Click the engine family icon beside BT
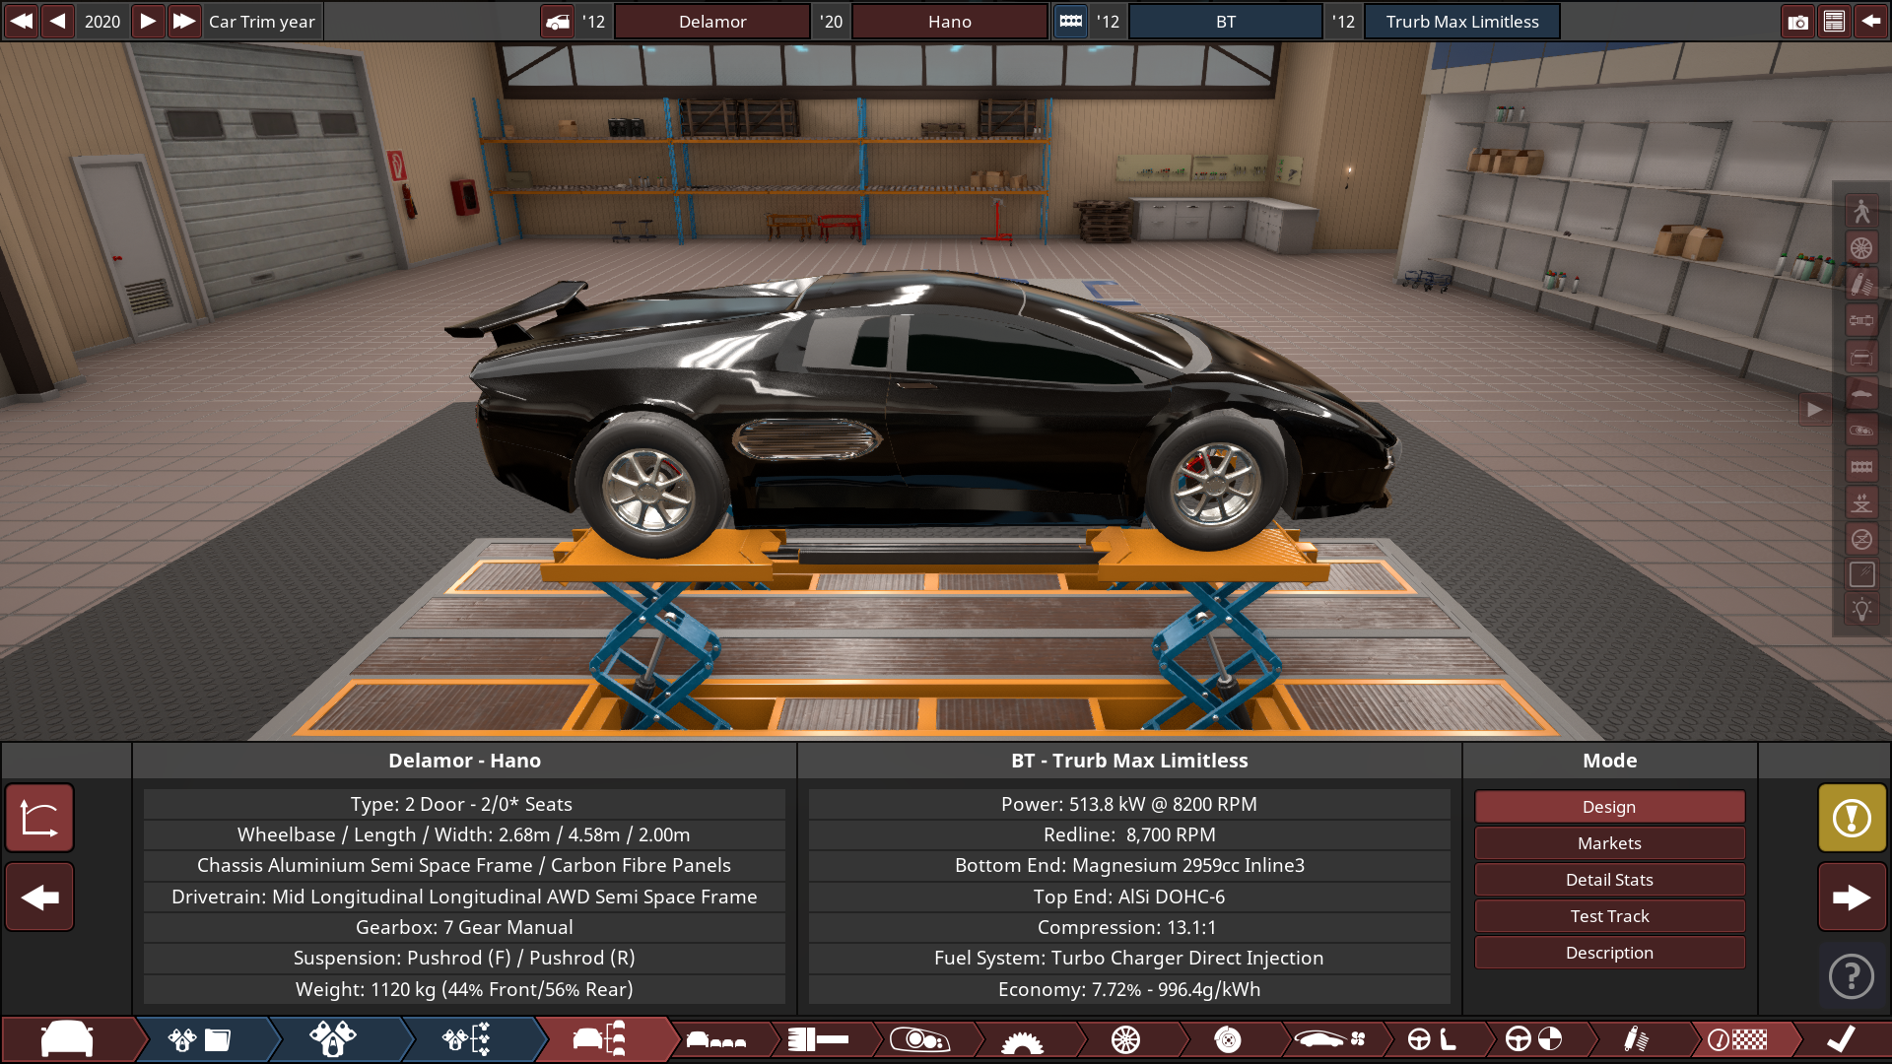Image resolution: width=1892 pixels, height=1064 pixels. (x=1070, y=21)
